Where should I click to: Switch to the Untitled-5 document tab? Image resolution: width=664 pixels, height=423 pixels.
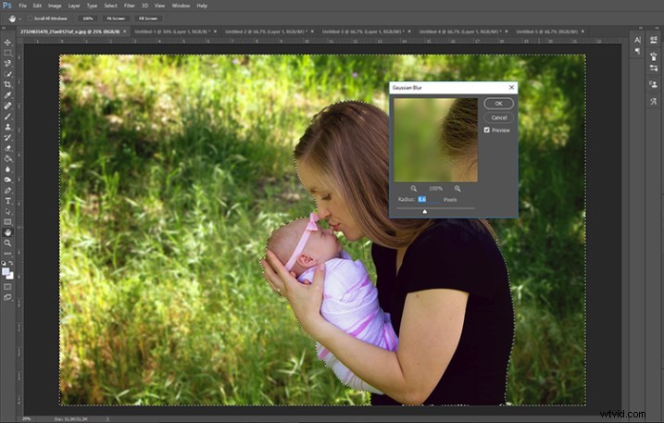tap(546, 31)
